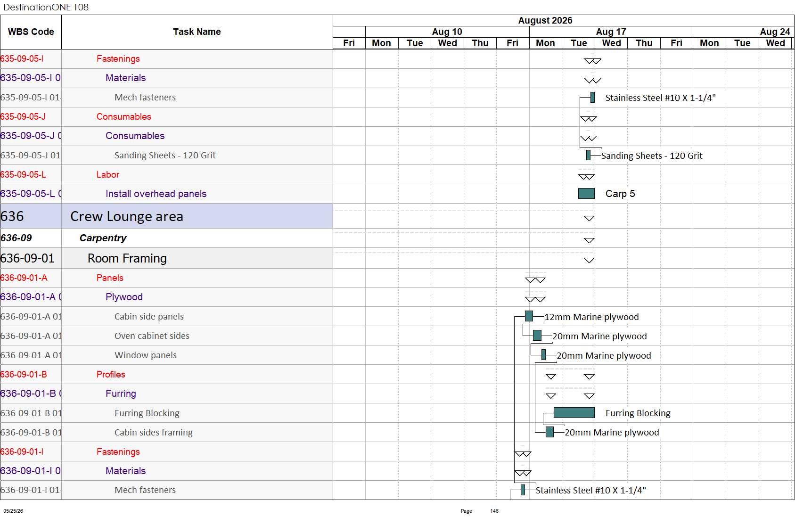Select the Furring Blocking Gantt bar
The image size is (795, 517).
click(x=574, y=413)
